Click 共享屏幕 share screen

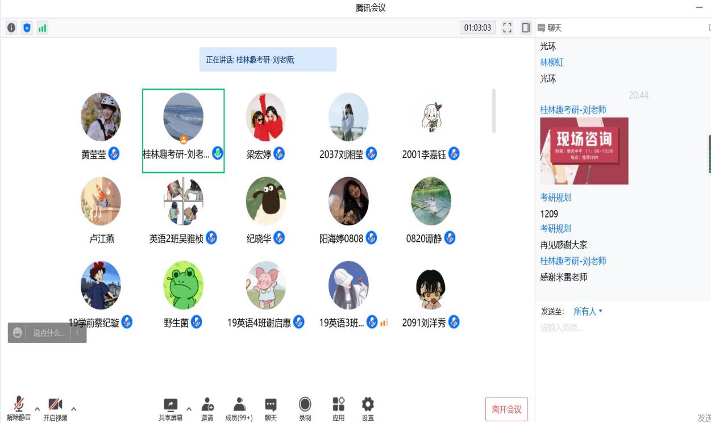pos(171,409)
